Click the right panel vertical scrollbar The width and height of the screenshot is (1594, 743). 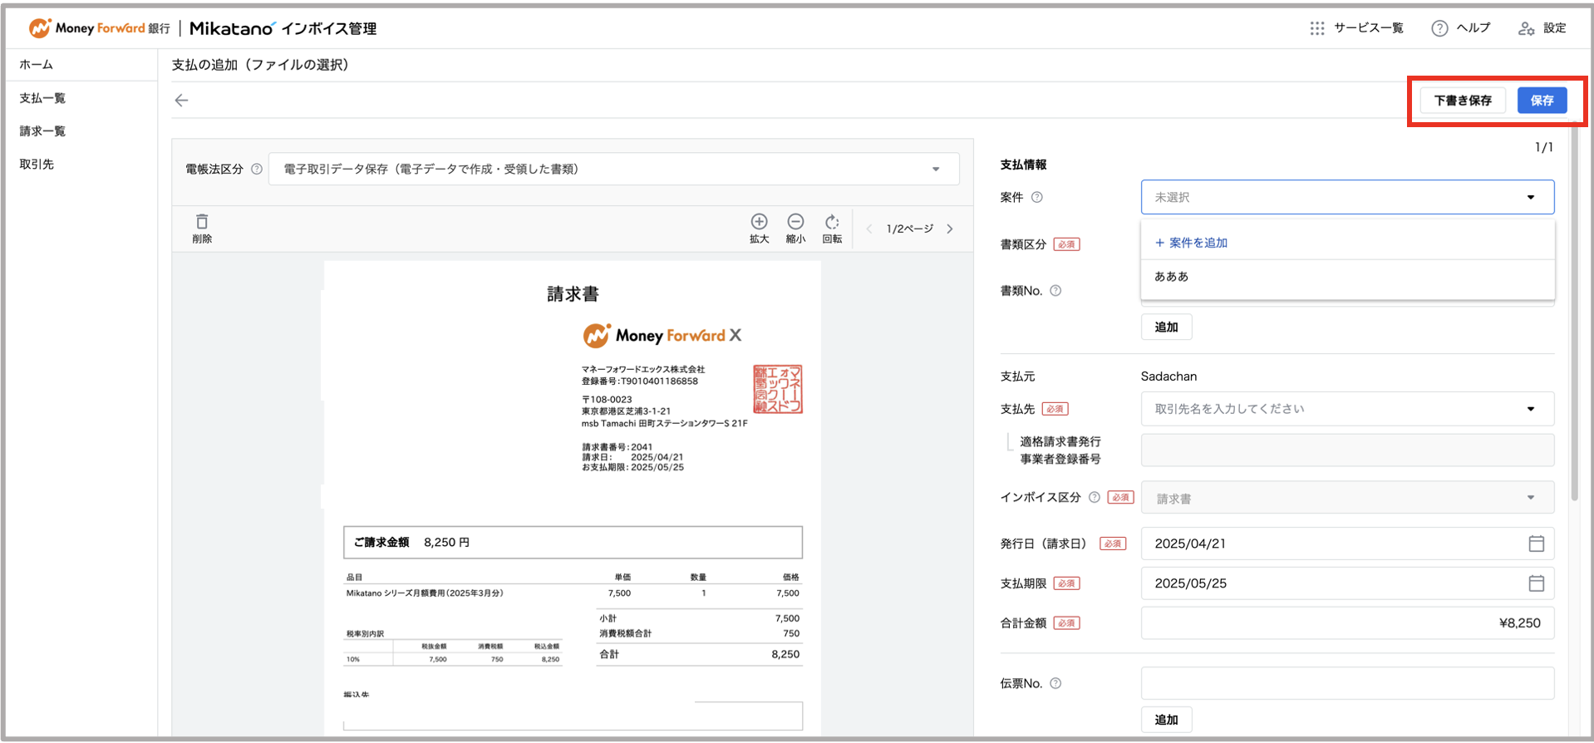pos(1574,312)
